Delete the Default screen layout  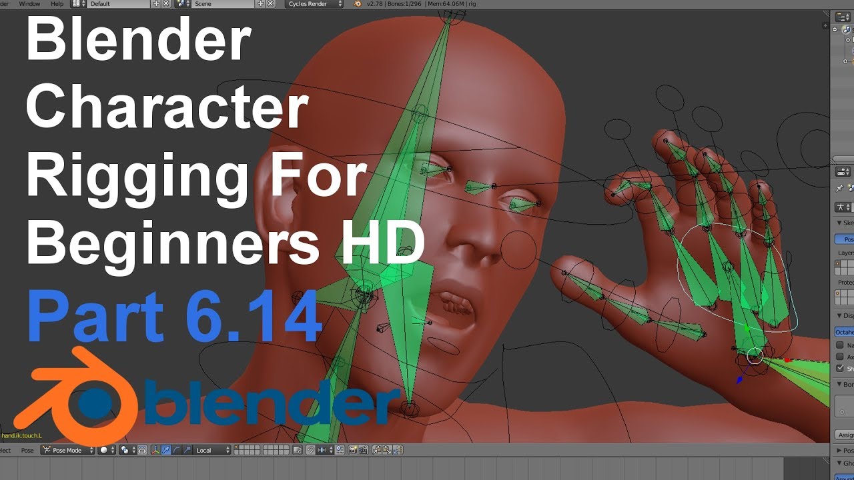(165, 4)
